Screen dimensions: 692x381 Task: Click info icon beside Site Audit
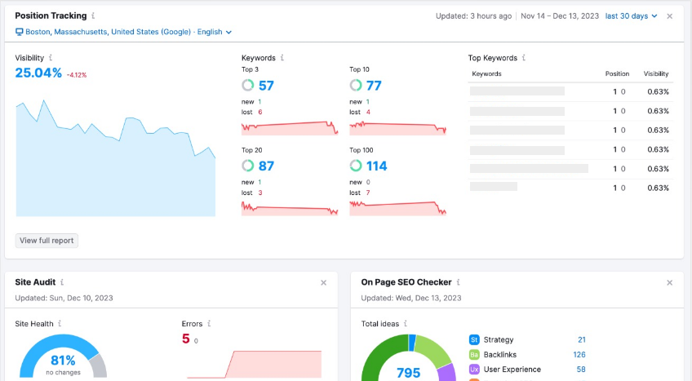(62, 282)
